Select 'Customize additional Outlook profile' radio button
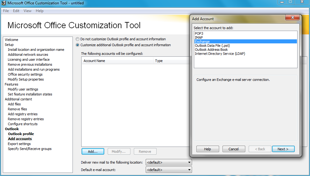 77,45
